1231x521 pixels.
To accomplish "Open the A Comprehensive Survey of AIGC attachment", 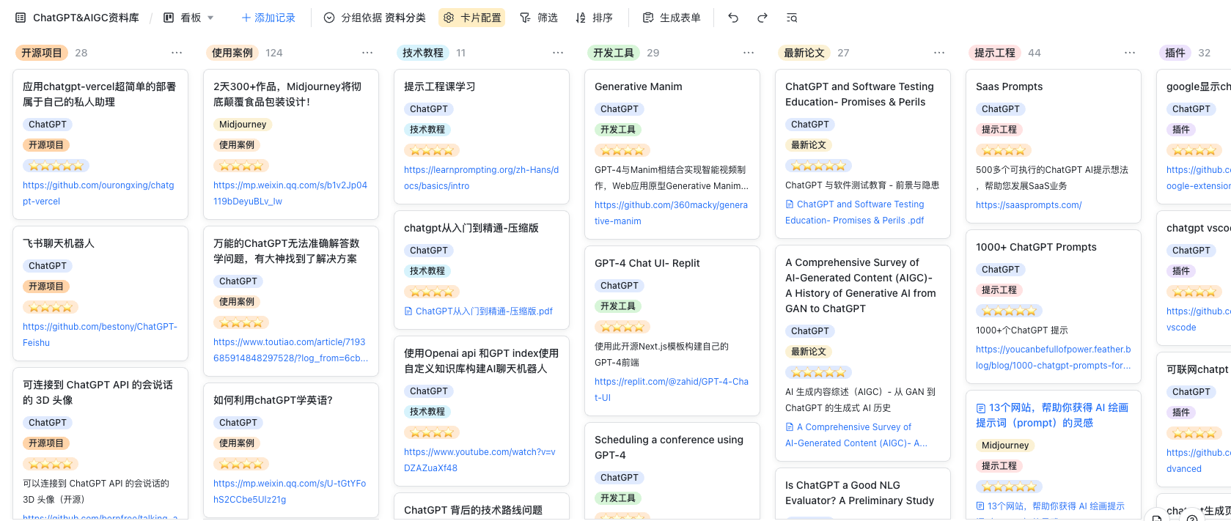I will (x=856, y=435).
